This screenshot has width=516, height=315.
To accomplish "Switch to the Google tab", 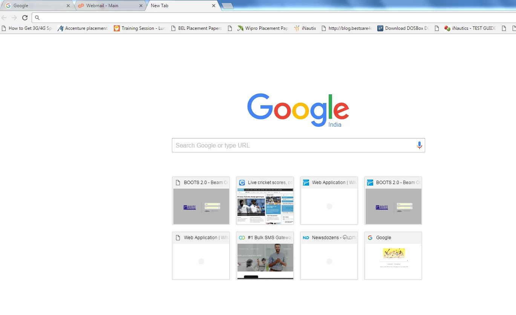I will tap(38, 6).
